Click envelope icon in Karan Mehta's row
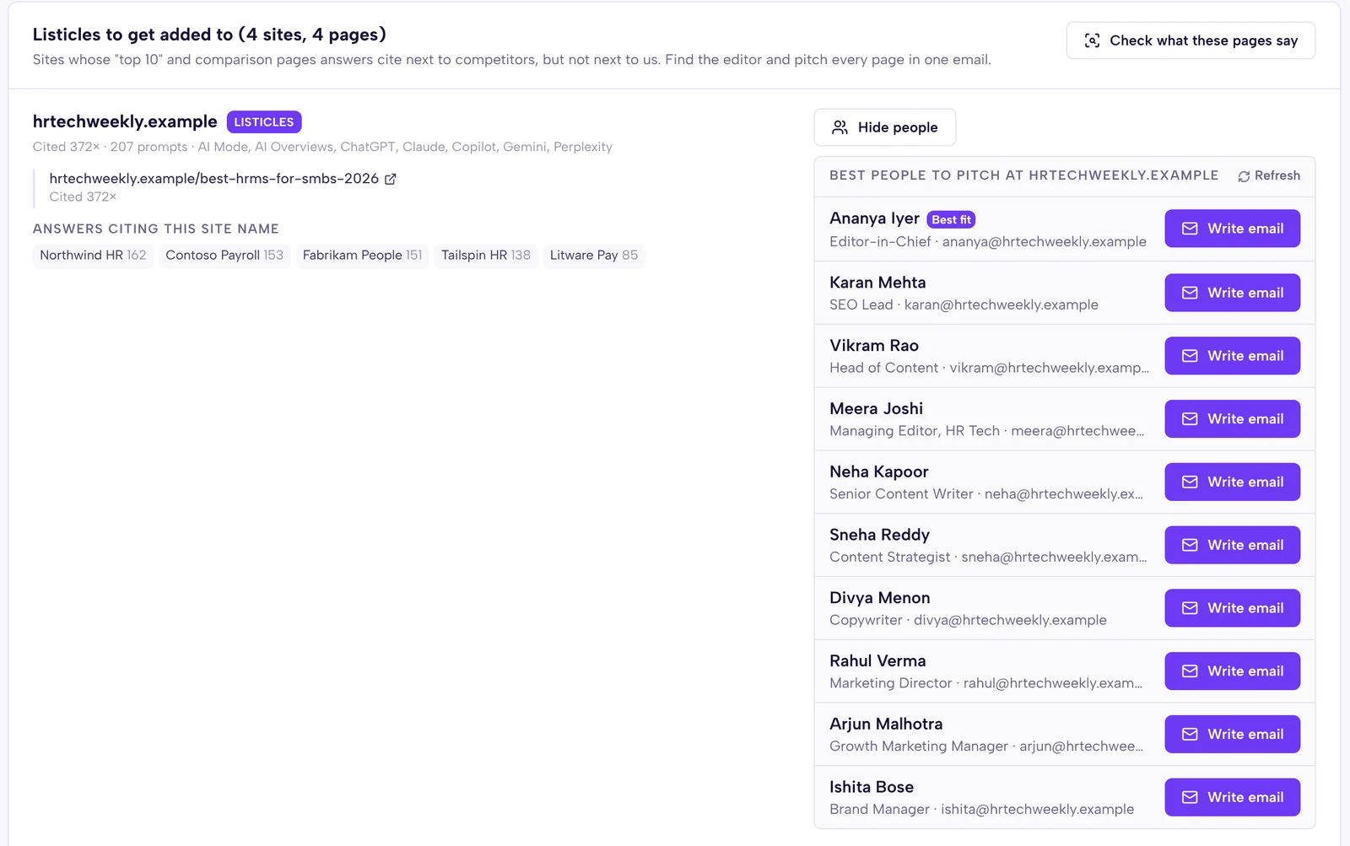Screen dimensions: 1350x846 [1190, 293]
